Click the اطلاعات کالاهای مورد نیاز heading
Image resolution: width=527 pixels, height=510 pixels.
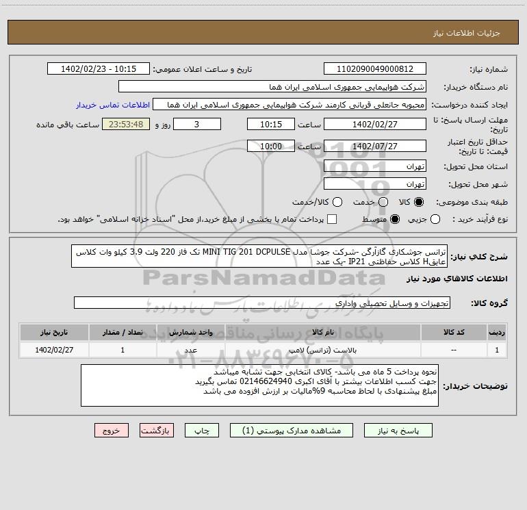point(457,279)
